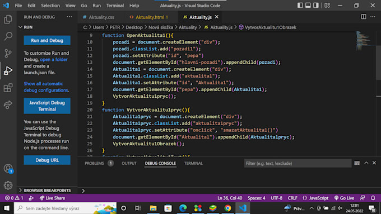Screen dimensions: 381x214
Task: Open the Extensions view
Action: coord(8,88)
